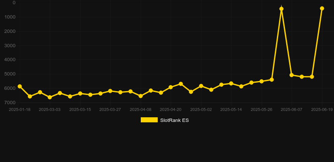Select the data point above 2025-03-27

click(110, 91)
